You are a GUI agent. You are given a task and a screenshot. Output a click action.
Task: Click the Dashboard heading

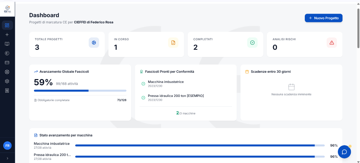point(44,15)
